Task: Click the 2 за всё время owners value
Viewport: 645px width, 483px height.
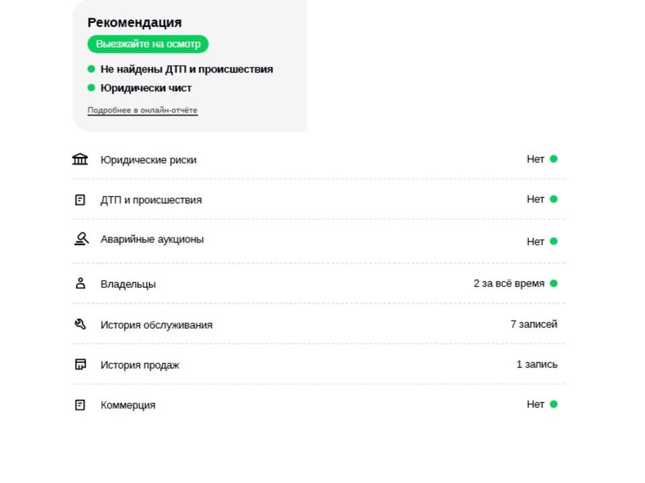Action: coord(509,283)
